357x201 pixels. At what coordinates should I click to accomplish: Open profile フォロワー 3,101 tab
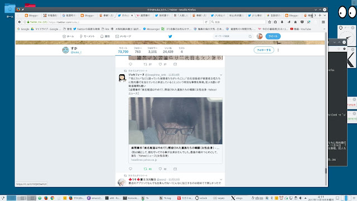[x=152, y=50]
